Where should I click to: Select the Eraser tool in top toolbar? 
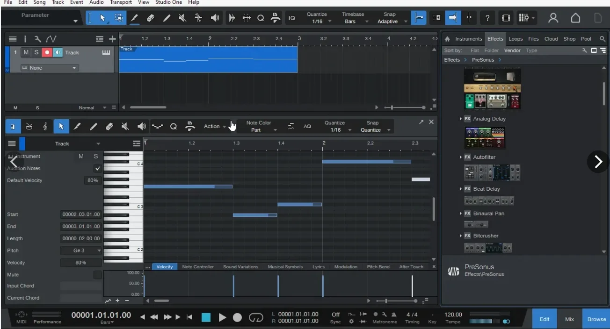pyautogui.click(x=150, y=18)
